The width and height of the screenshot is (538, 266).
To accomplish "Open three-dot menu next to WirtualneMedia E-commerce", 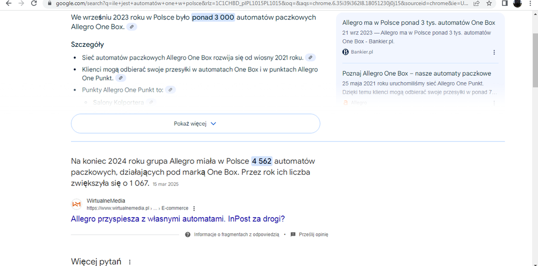I will (194, 208).
